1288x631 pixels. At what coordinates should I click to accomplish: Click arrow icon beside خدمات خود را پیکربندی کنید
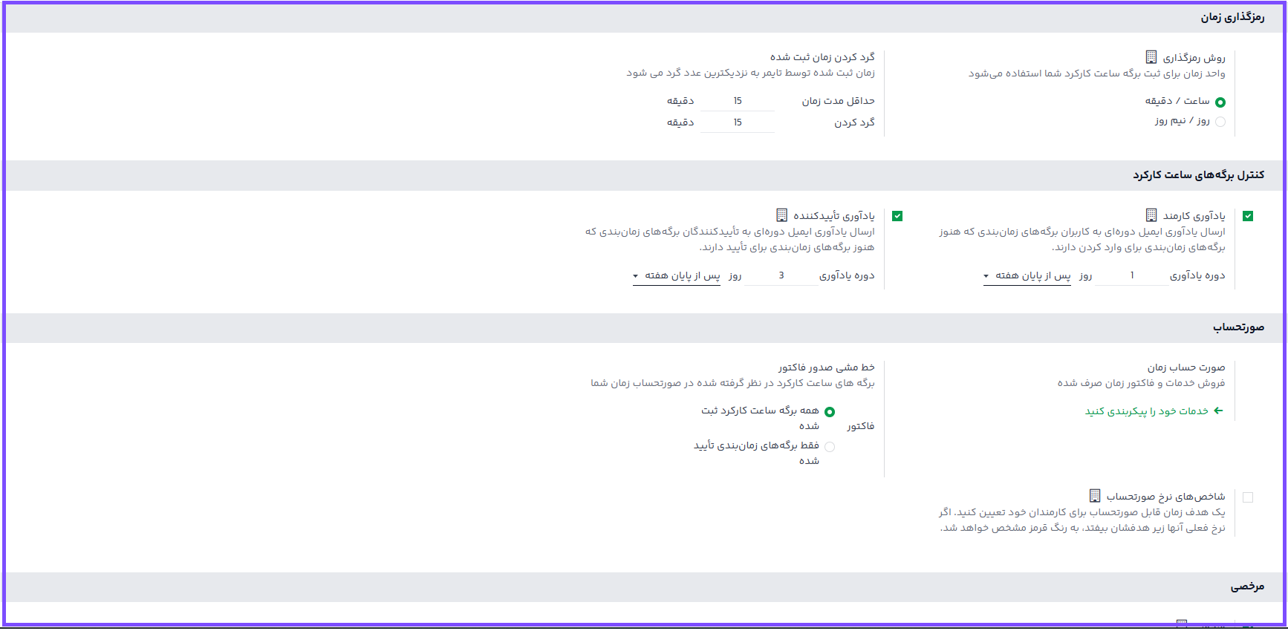coord(1217,411)
